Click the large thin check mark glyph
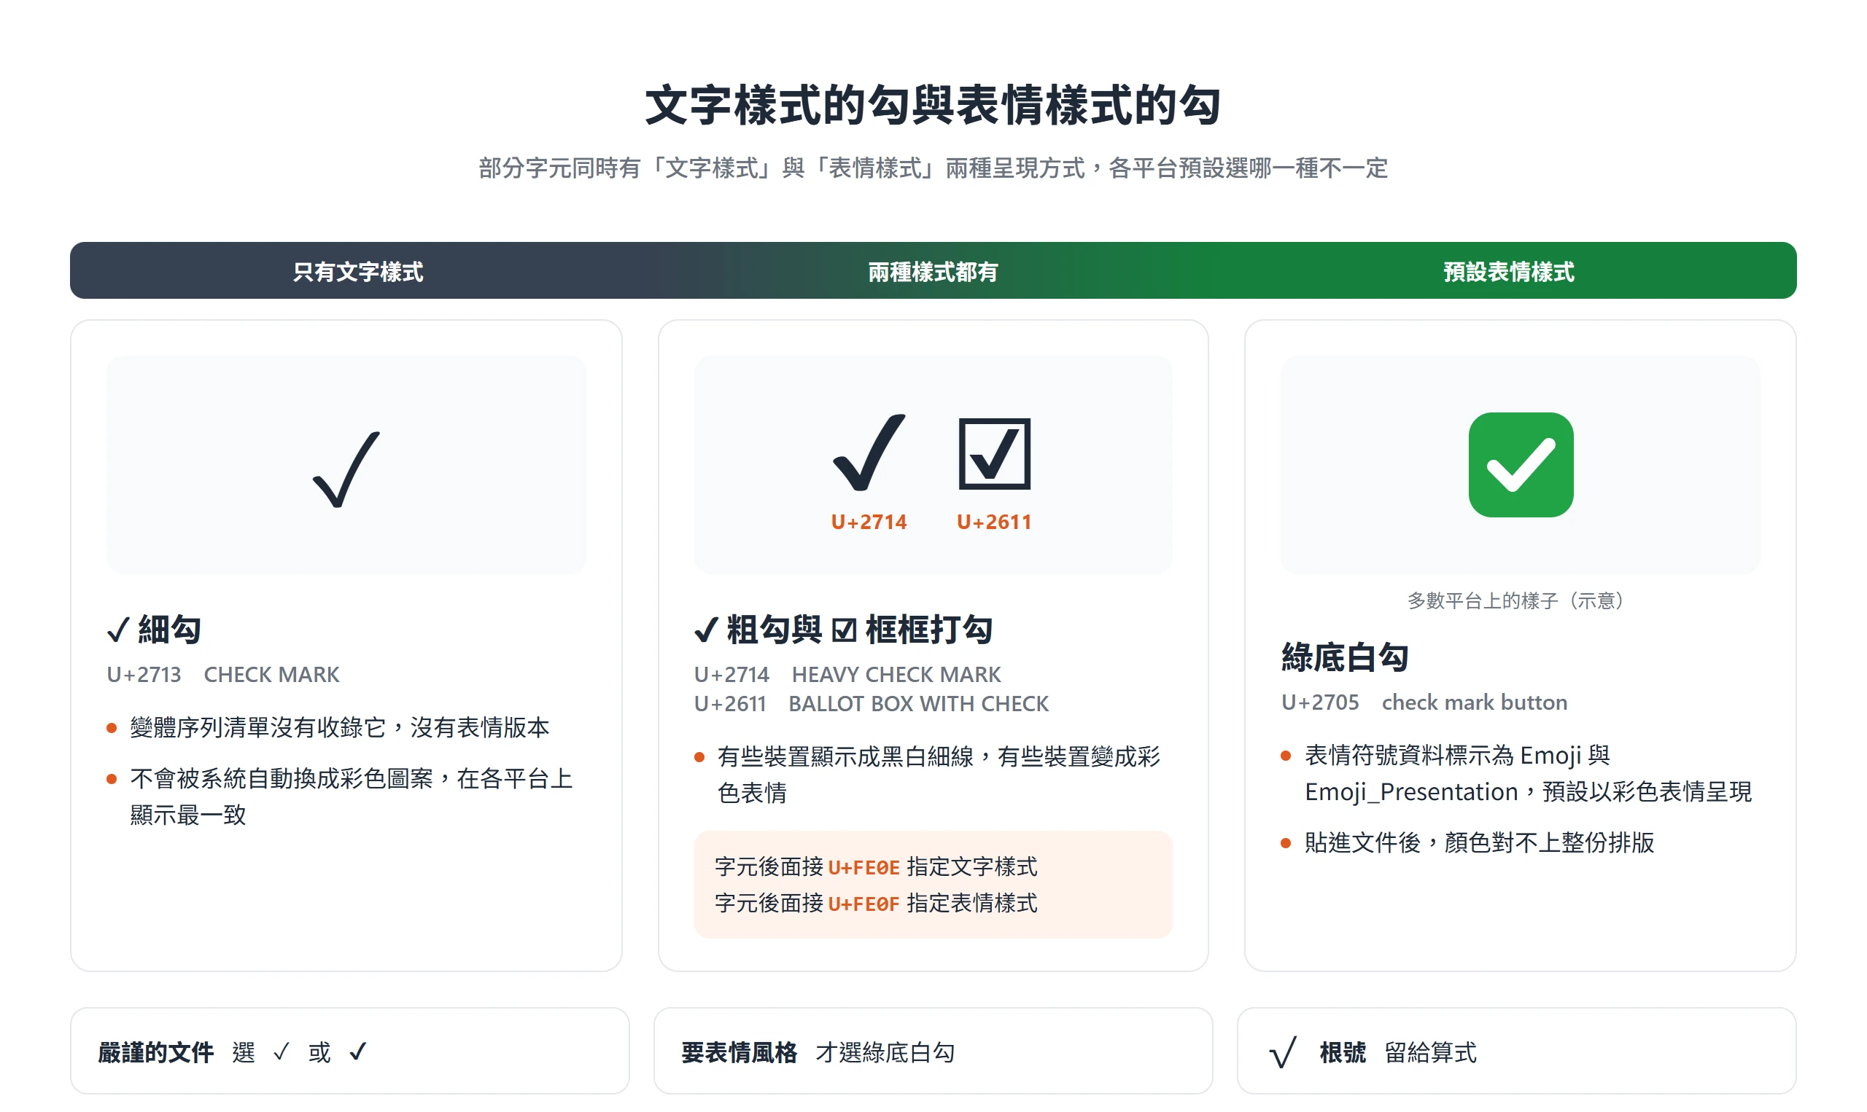The image size is (1867, 1112). click(346, 469)
